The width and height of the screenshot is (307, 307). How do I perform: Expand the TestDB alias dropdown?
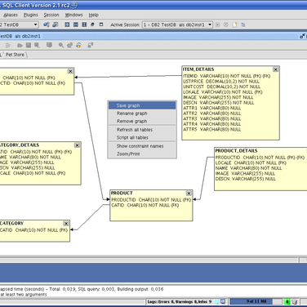point(35,24)
